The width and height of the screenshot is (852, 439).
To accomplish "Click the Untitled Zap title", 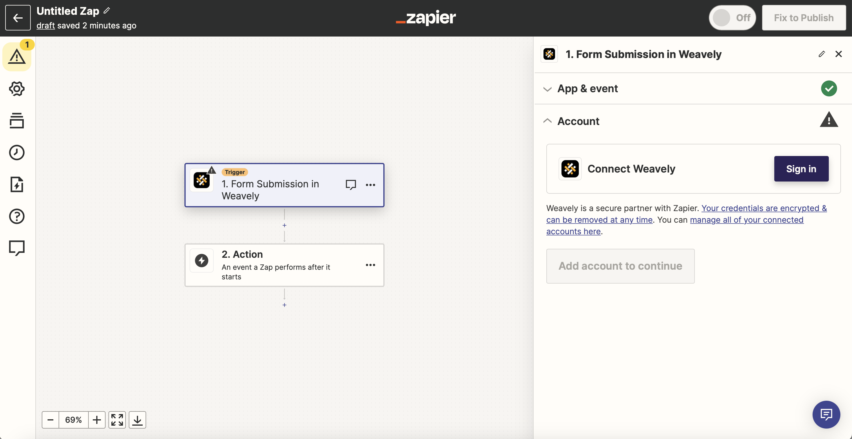I will pyautogui.click(x=68, y=11).
